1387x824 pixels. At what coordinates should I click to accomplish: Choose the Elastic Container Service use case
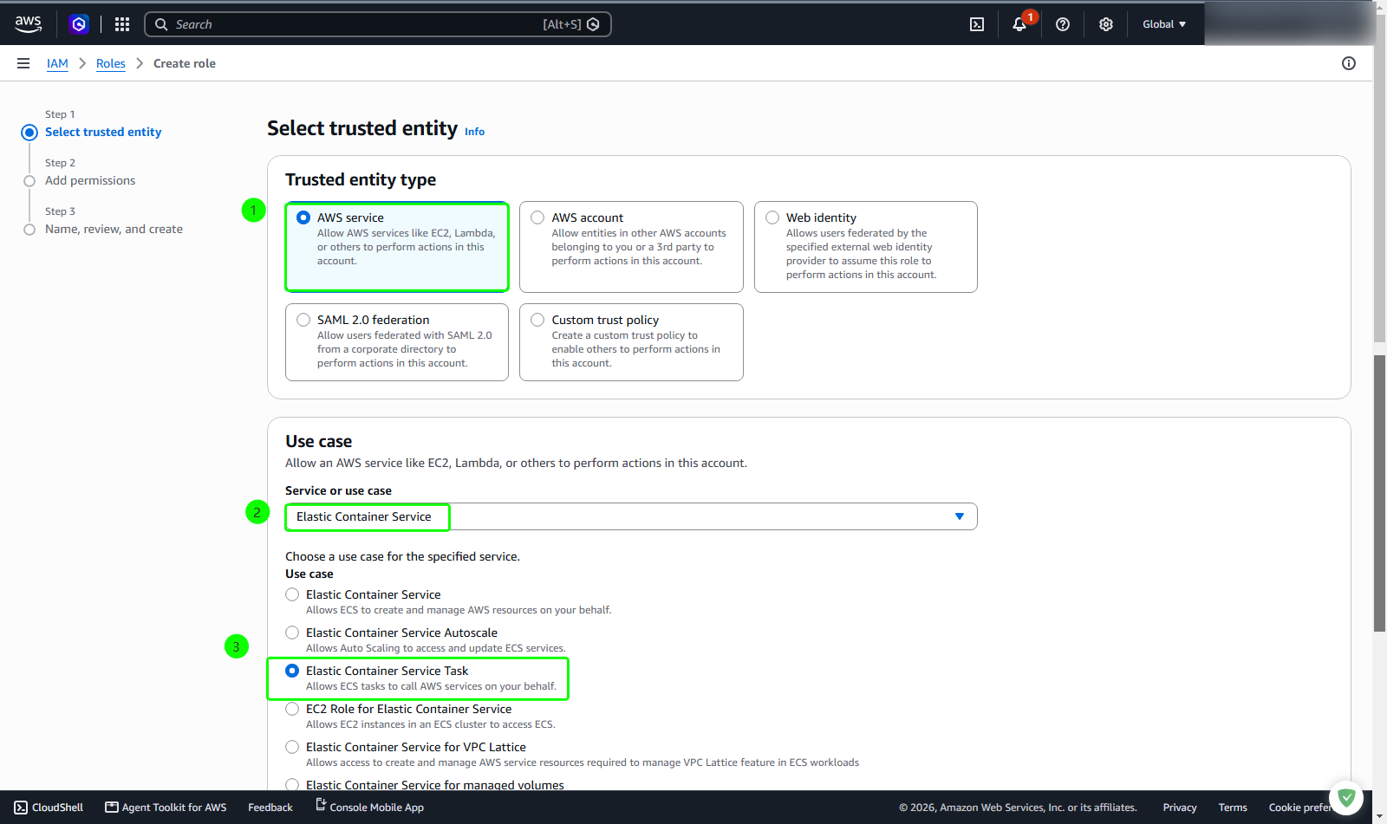[x=292, y=594]
